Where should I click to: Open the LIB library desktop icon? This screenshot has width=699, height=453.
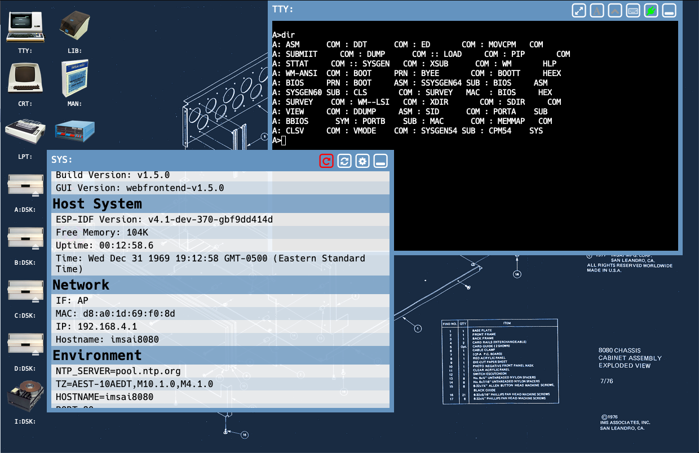75,28
